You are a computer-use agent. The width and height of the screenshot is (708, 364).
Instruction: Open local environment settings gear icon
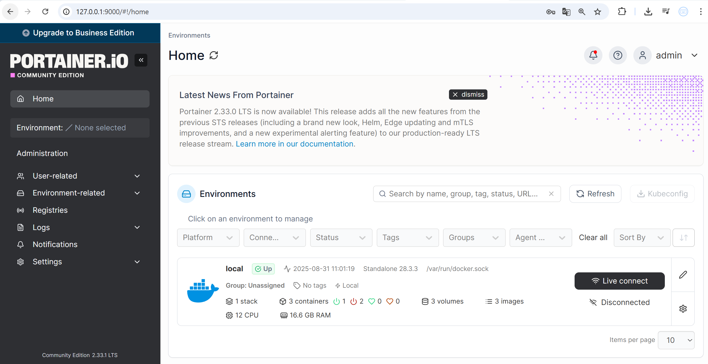click(x=683, y=309)
